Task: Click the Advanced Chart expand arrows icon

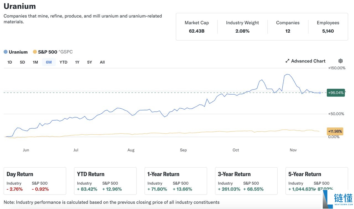Action: 287,61
